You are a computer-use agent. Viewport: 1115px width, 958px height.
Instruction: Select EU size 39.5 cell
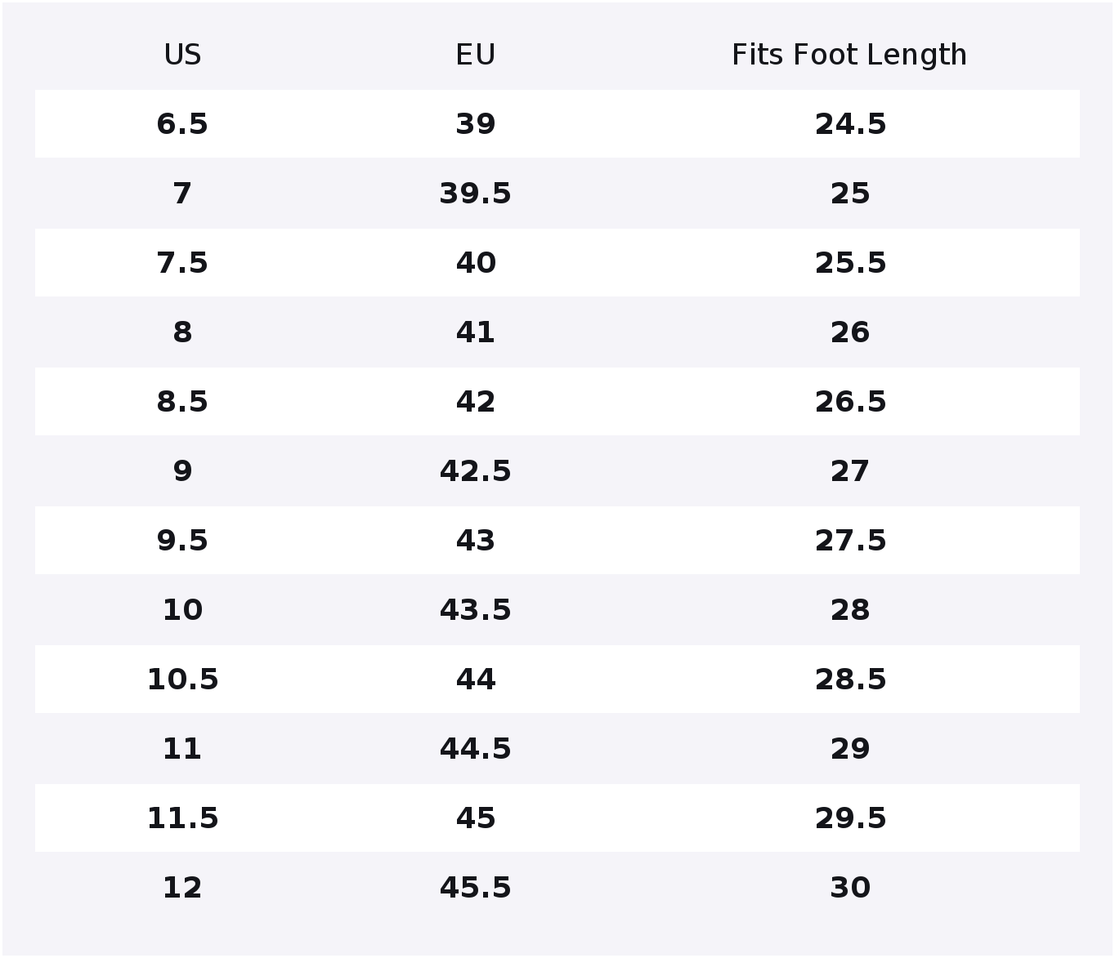[475, 194]
